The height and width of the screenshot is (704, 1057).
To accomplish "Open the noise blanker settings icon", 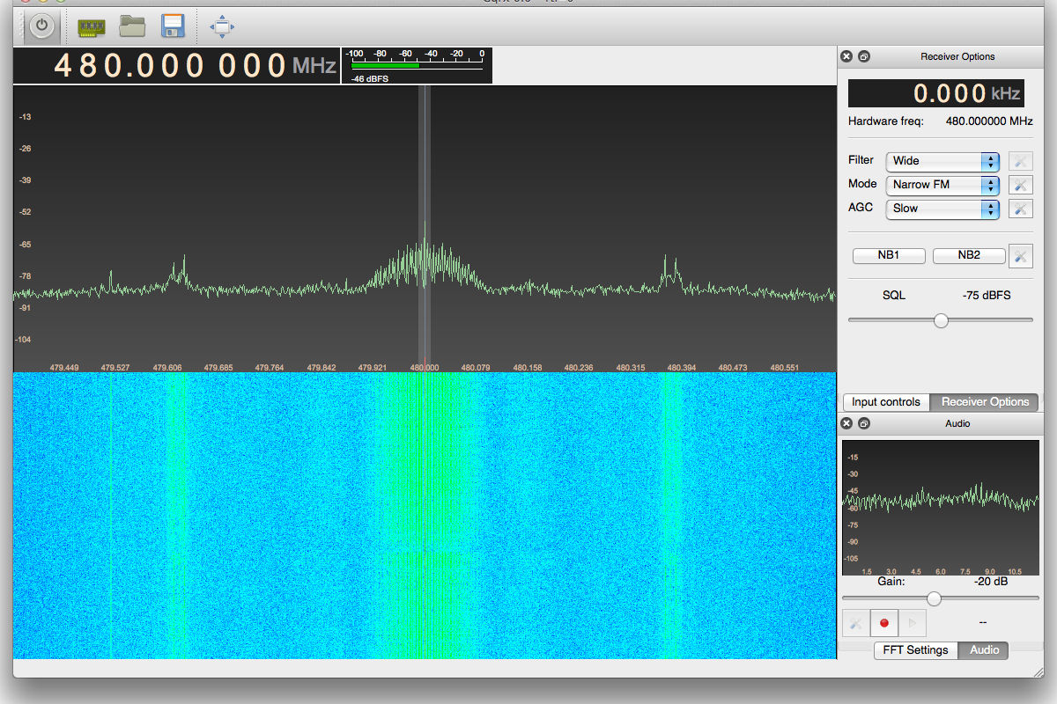I will click(1020, 255).
